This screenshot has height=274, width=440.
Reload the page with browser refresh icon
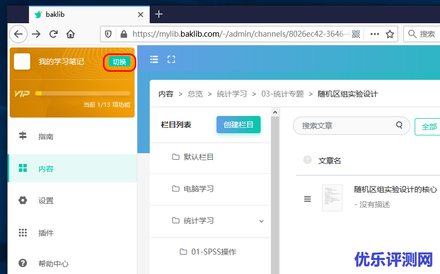click(x=53, y=34)
